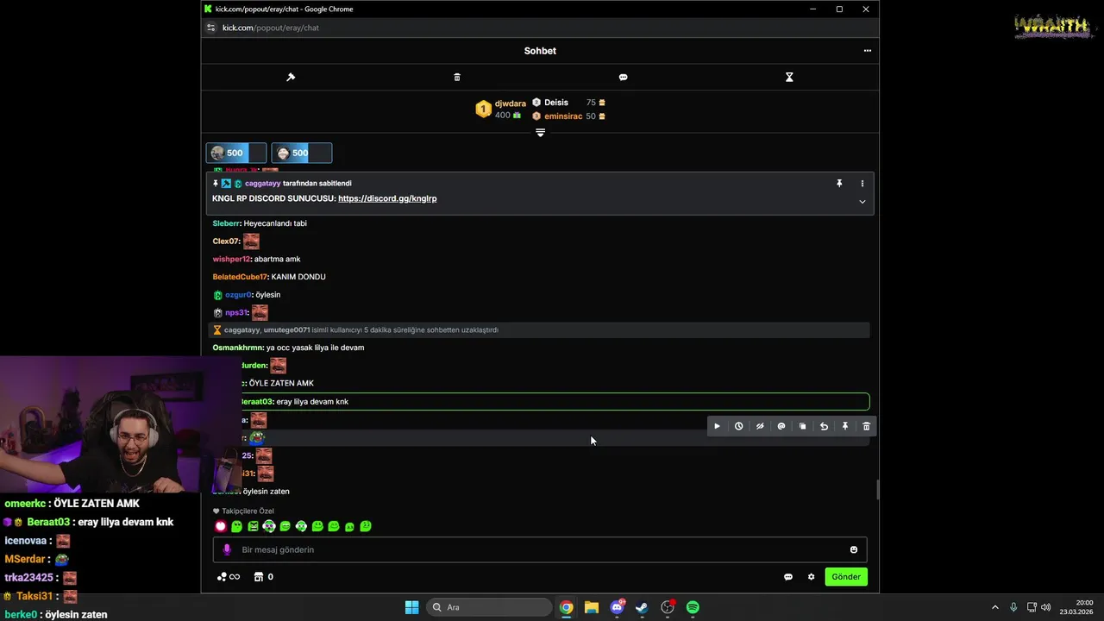Open pinned message three-dot menu

(862, 184)
